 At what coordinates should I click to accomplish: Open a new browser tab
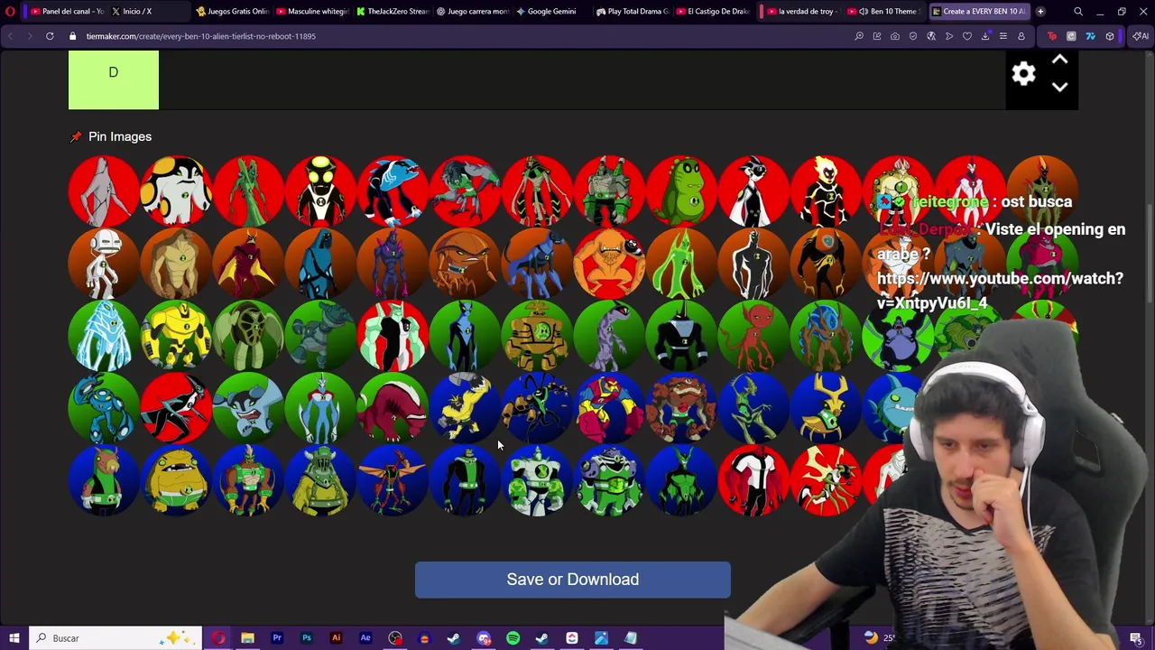pos(1040,11)
